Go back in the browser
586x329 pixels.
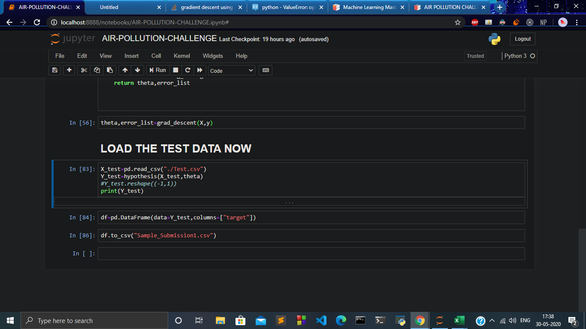(9, 22)
